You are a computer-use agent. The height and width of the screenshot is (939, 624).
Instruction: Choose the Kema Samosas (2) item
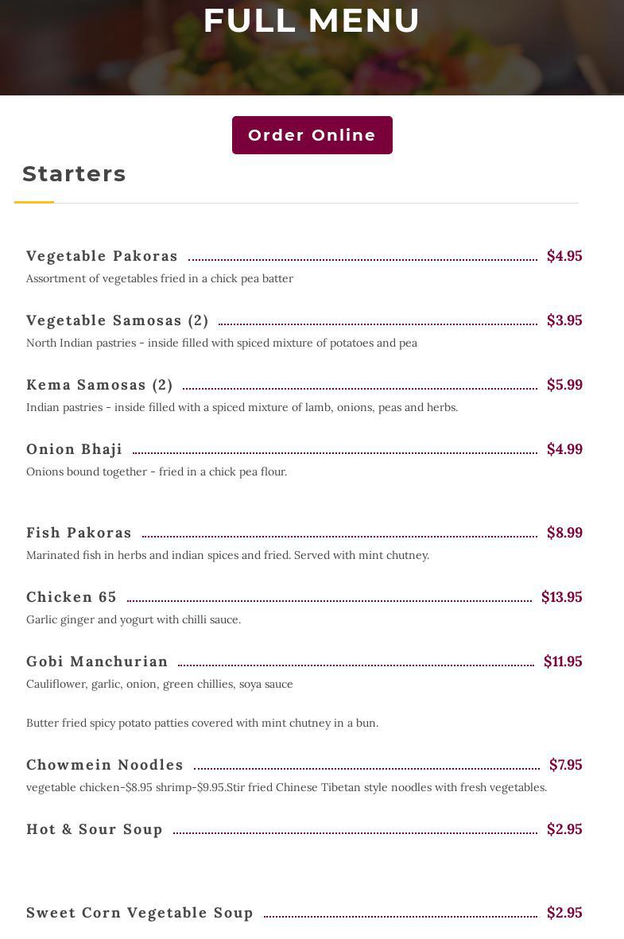pyautogui.click(x=99, y=385)
